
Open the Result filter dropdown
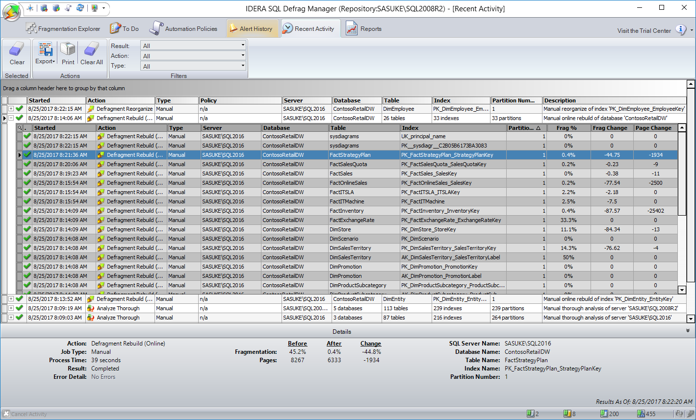pos(193,46)
